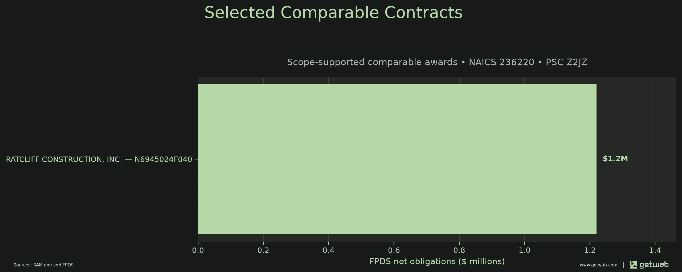Select the Ratcliff Construction green bar
This screenshot has width=682, height=272.
397,159
